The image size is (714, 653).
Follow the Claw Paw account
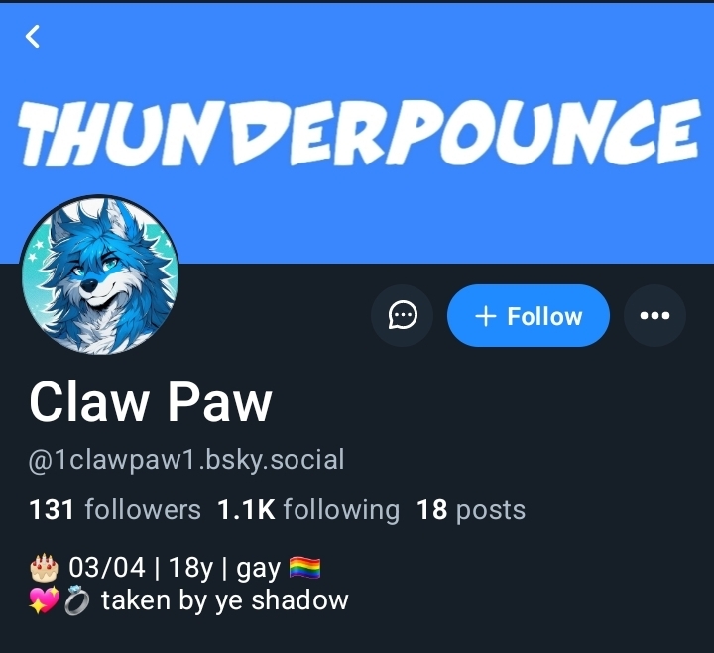point(529,315)
